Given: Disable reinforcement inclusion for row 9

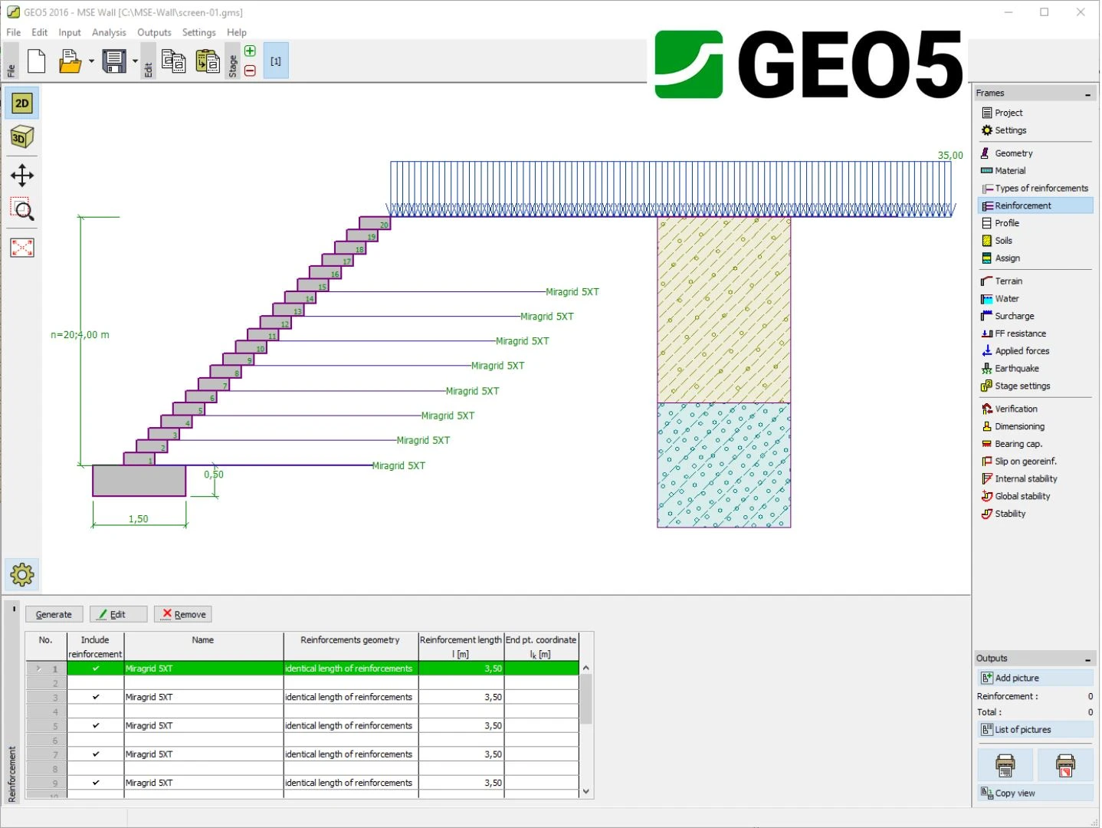Looking at the screenshot, I should tap(95, 782).
